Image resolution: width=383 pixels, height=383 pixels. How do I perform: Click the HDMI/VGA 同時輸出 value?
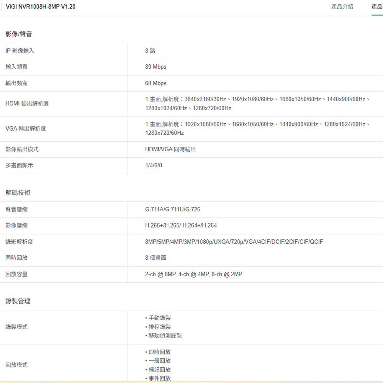click(170, 149)
